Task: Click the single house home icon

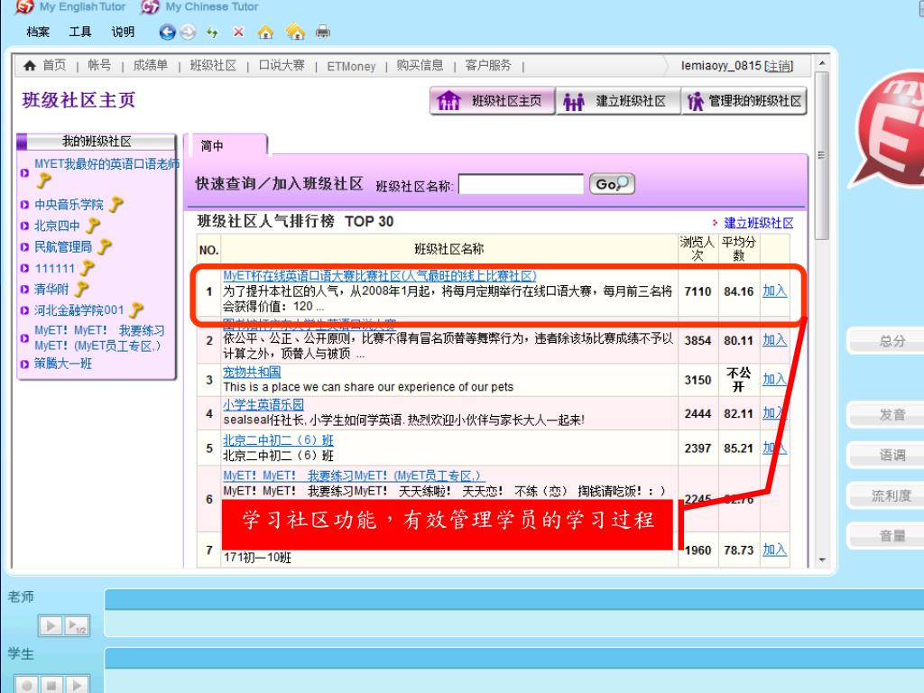Action: (x=266, y=32)
